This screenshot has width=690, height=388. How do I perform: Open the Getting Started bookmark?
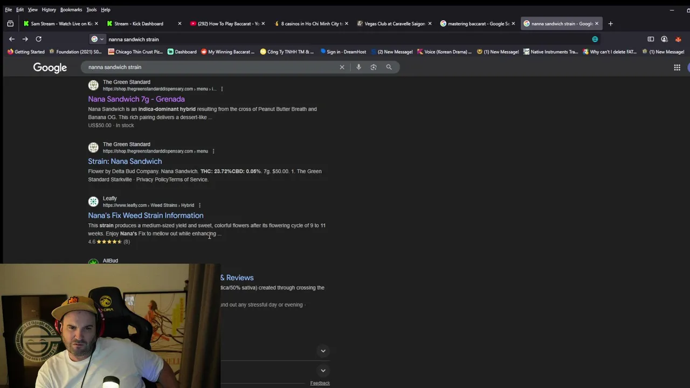26,52
